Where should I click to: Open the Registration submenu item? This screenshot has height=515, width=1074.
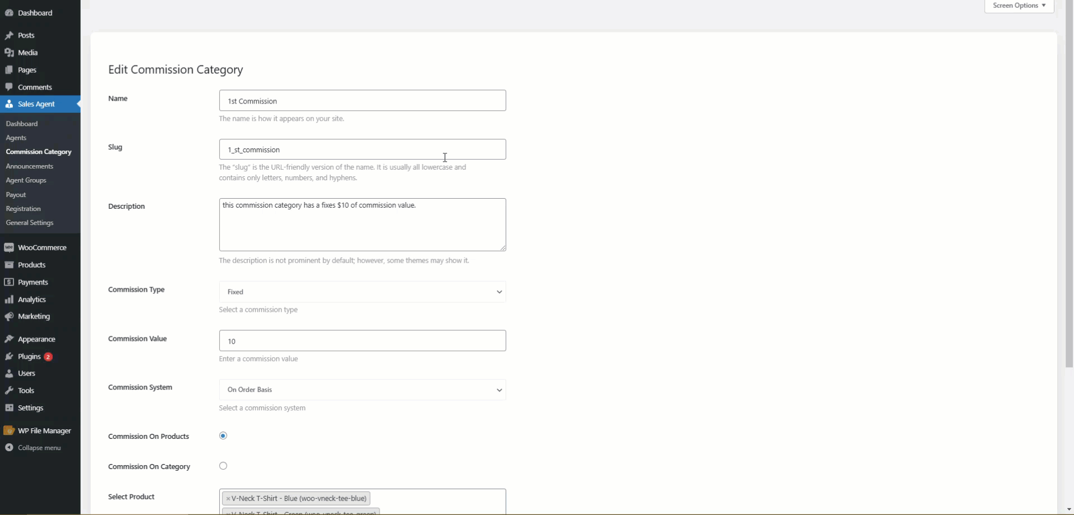[x=24, y=209]
